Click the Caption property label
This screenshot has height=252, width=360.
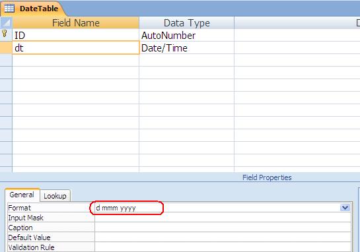click(20, 228)
